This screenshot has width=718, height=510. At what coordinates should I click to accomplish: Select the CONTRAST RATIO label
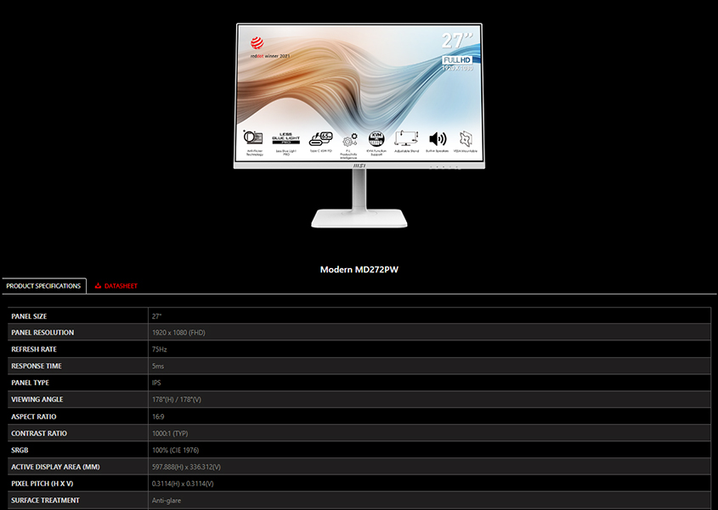tap(39, 433)
